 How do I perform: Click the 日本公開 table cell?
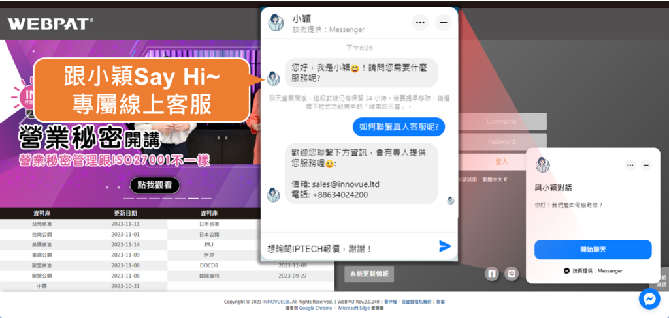pos(209,234)
